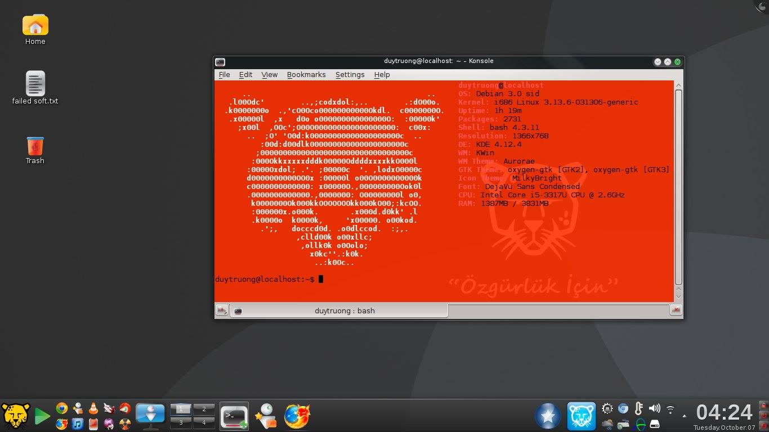The height and width of the screenshot is (432, 769).
Task: Click the '1387MB / 3831MB' RAM value
Action: 515,204
